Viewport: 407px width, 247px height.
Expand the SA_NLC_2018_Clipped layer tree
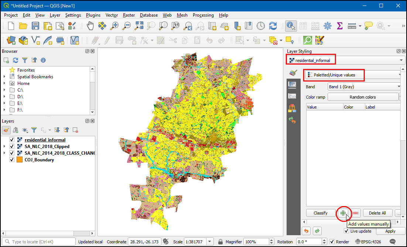pyautogui.click(x=4, y=147)
